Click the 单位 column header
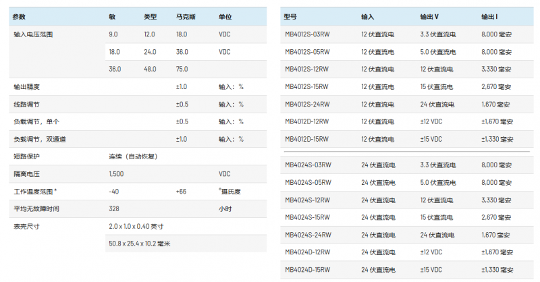 pos(225,16)
